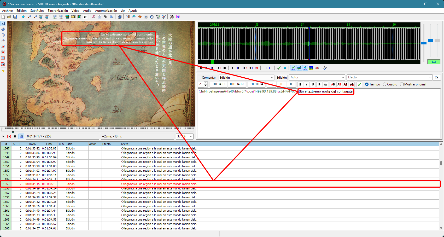Open the karaoke mode microphone icon

tap(325, 68)
